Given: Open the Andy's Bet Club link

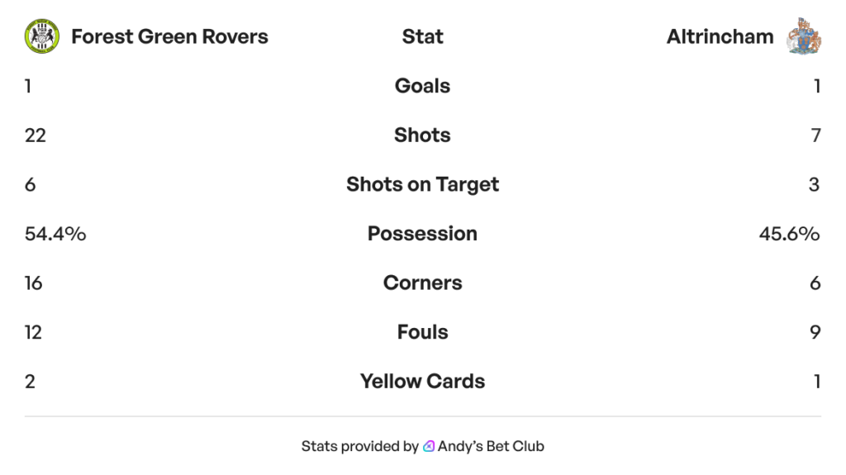Looking at the screenshot, I should tap(490, 446).
